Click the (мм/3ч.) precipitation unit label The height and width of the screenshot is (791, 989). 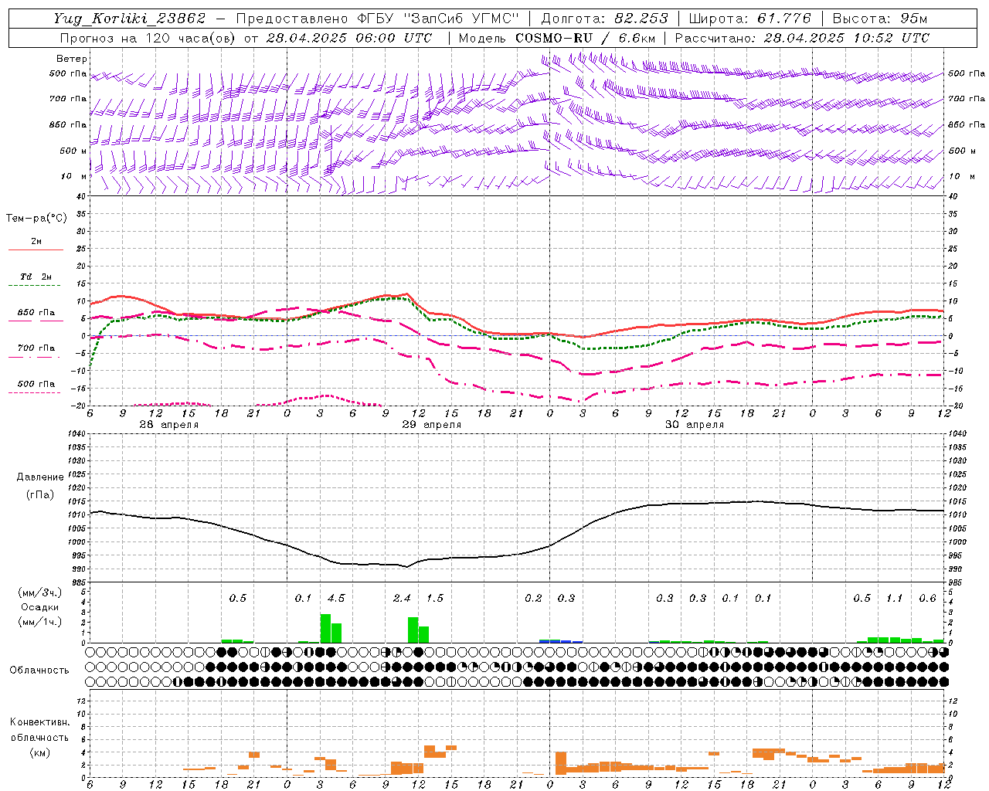pyautogui.click(x=39, y=592)
